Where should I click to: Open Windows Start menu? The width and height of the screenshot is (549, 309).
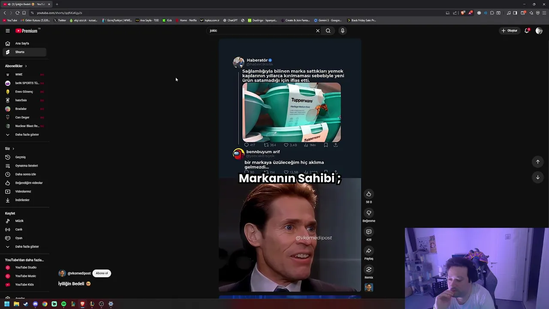pos(7,304)
